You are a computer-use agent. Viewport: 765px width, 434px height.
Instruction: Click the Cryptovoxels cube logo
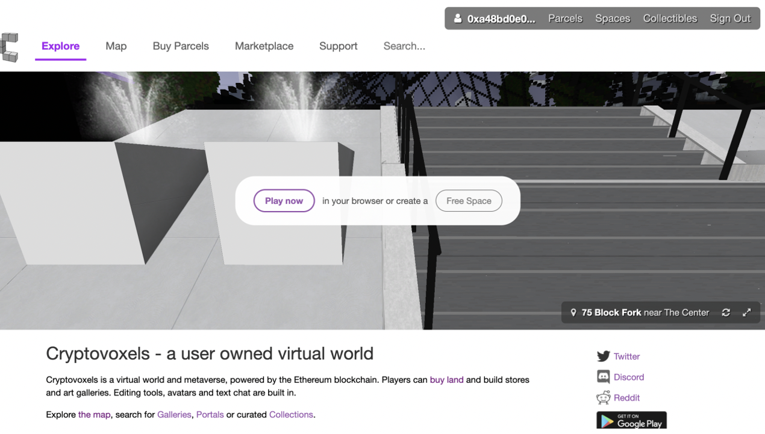(x=9, y=47)
